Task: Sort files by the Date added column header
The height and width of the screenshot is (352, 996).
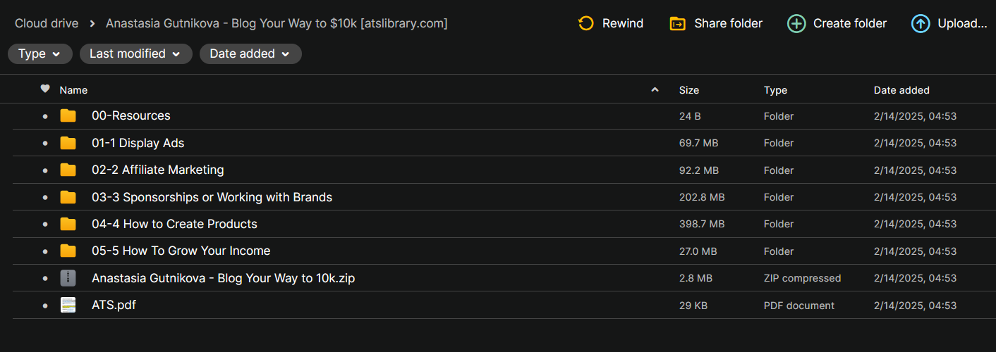Action: (x=901, y=90)
